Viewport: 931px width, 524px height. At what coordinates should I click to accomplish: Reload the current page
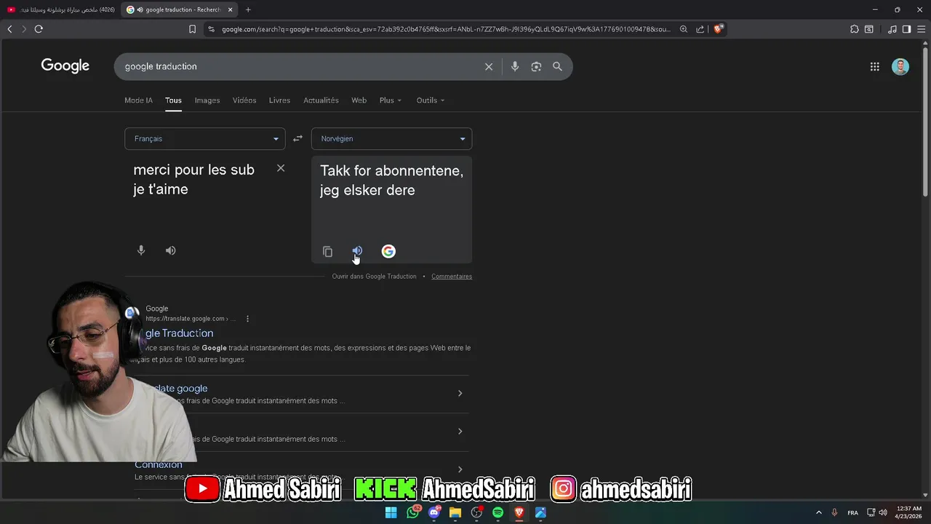(x=39, y=29)
